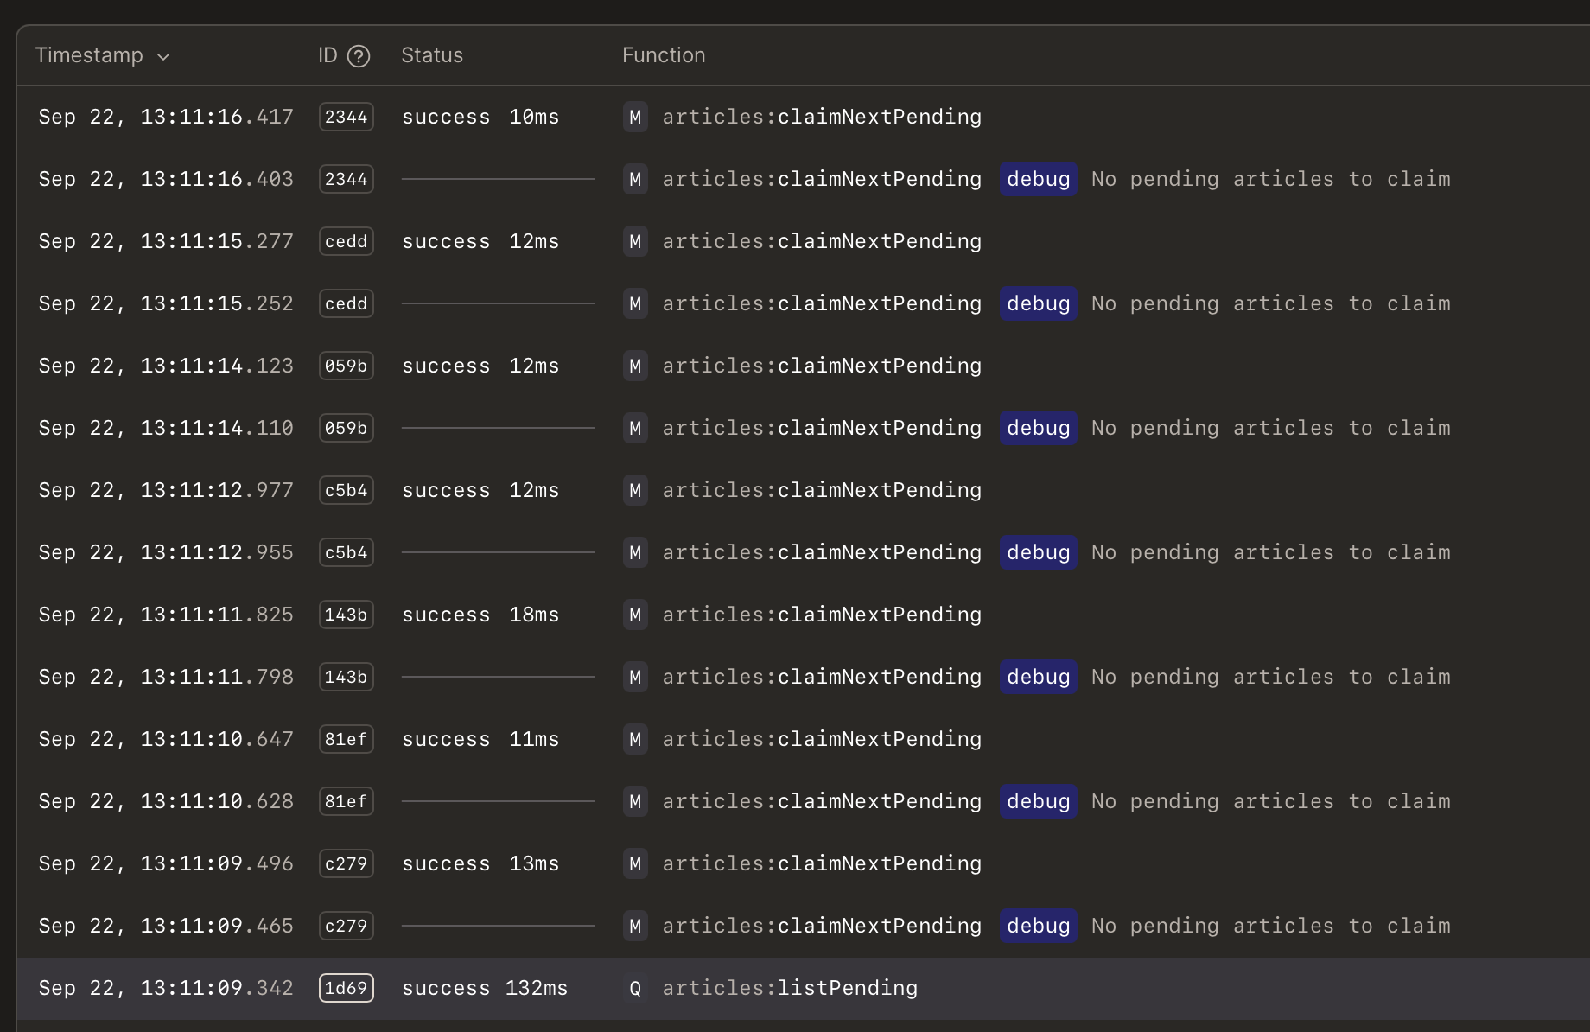Screen dimensions: 1590x1032
Task: Select request ID 059b at 13:11:14.110
Action: point(346,428)
